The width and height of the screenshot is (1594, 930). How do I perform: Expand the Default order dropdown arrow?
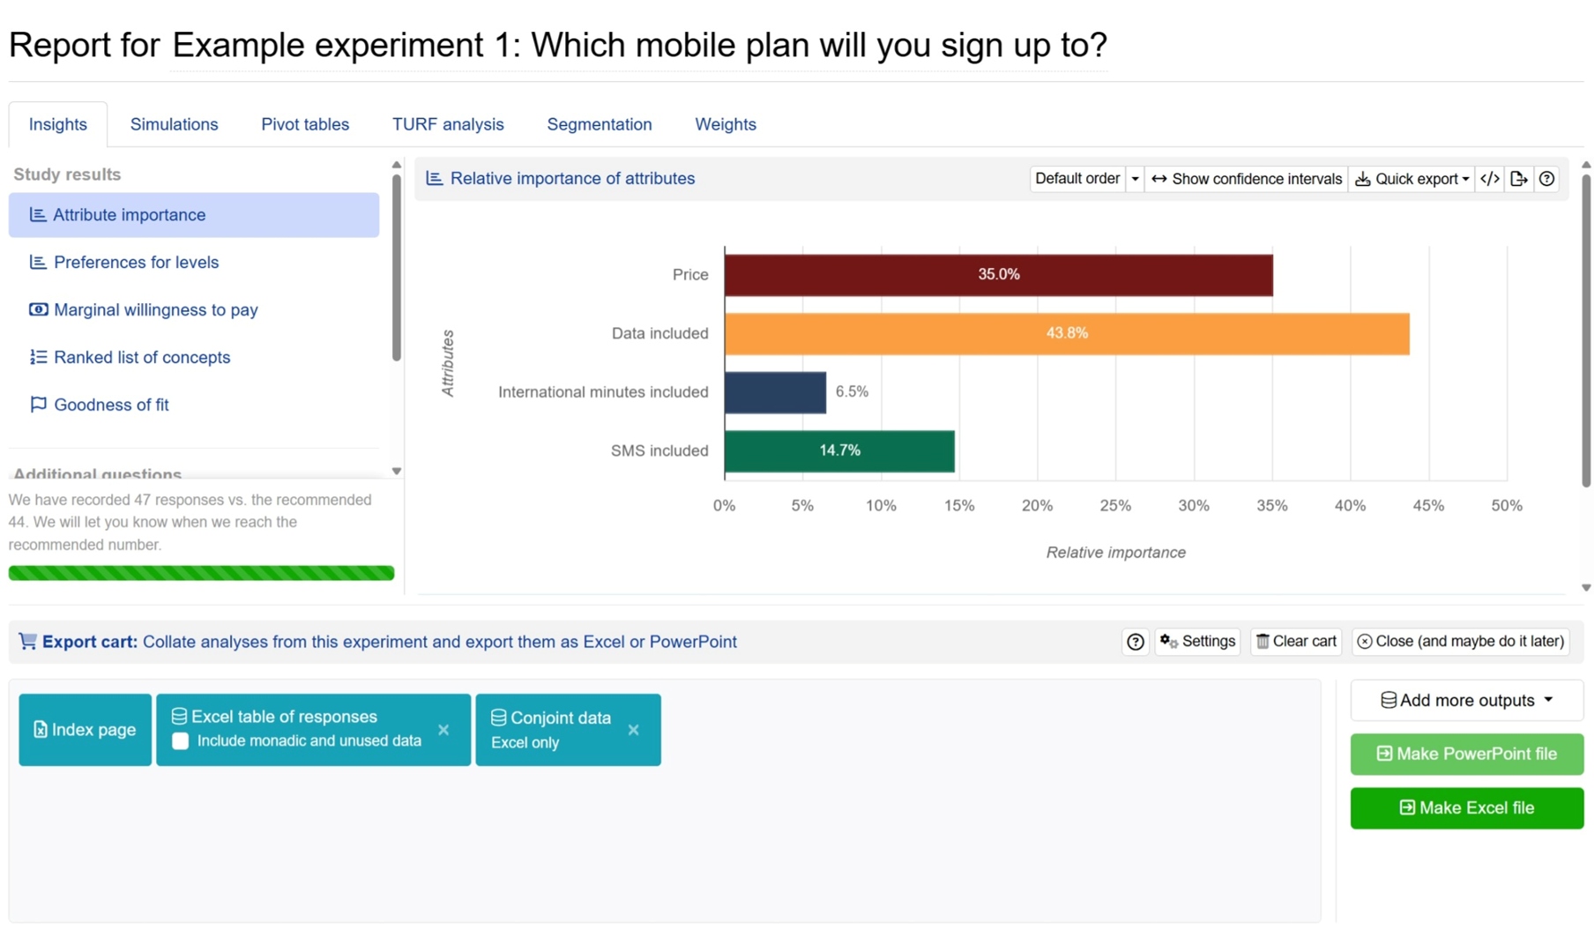point(1135,179)
